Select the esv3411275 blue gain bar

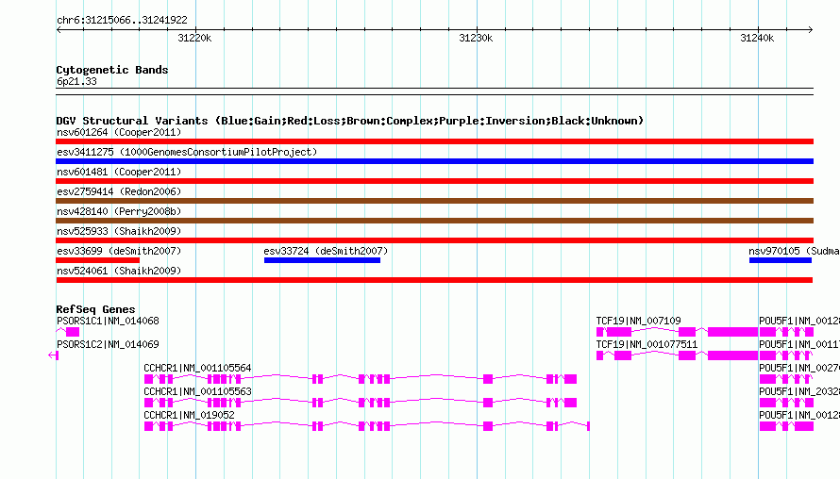click(434, 161)
